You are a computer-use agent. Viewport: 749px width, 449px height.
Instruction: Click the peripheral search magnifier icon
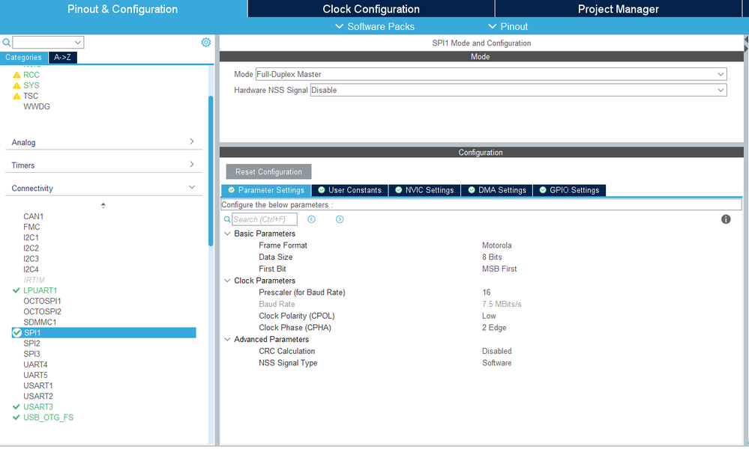[x=6, y=43]
